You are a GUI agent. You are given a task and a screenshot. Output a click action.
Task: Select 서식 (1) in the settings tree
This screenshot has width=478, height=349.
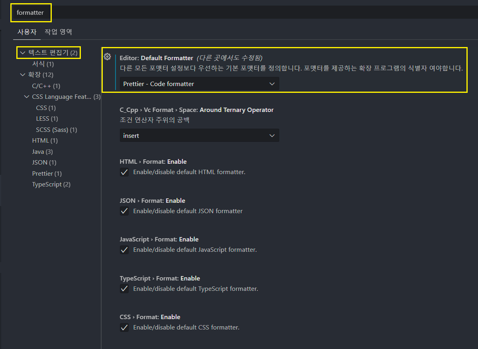pyautogui.click(x=43, y=64)
